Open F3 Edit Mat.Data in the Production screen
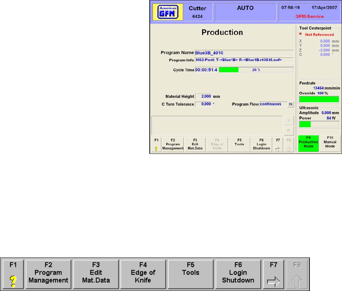 coord(195,145)
